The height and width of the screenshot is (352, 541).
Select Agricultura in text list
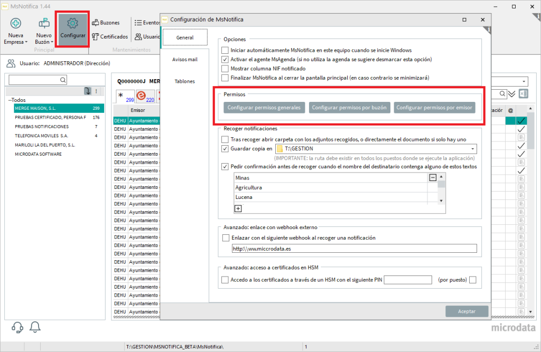(x=331, y=187)
